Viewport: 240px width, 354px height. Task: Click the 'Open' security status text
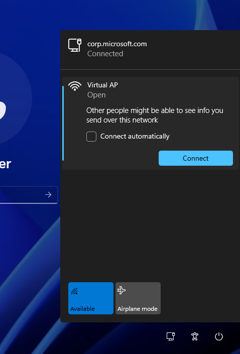click(x=96, y=95)
